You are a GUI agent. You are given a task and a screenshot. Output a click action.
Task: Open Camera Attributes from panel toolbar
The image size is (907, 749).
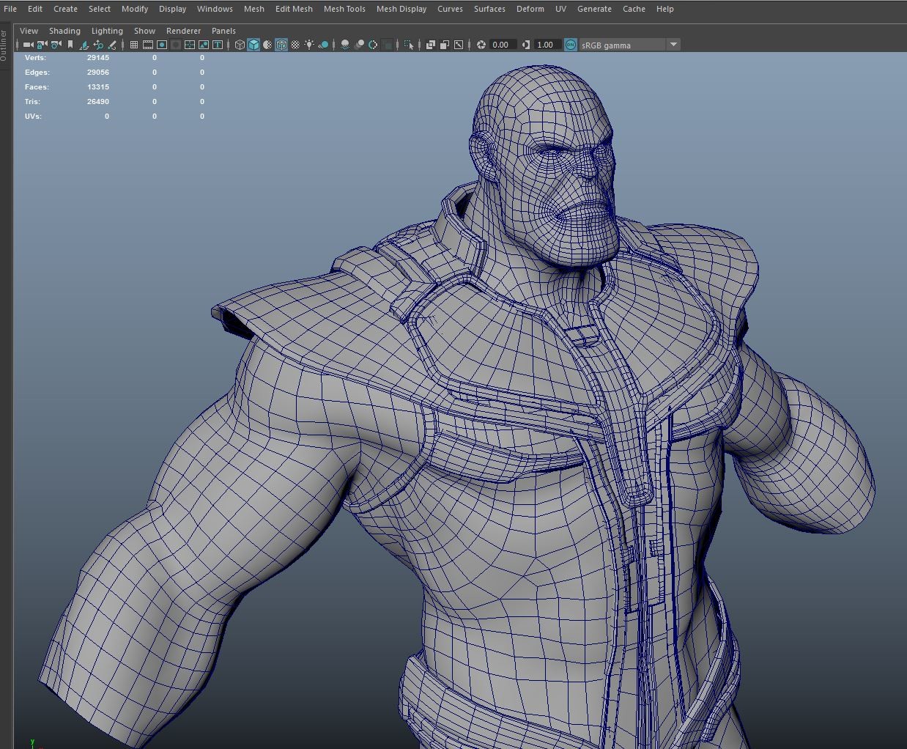pos(56,45)
